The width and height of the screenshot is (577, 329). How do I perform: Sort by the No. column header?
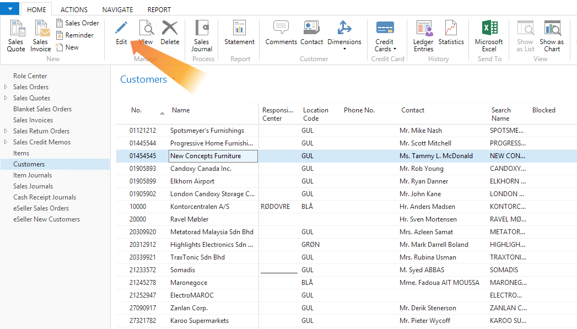[x=137, y=110]
